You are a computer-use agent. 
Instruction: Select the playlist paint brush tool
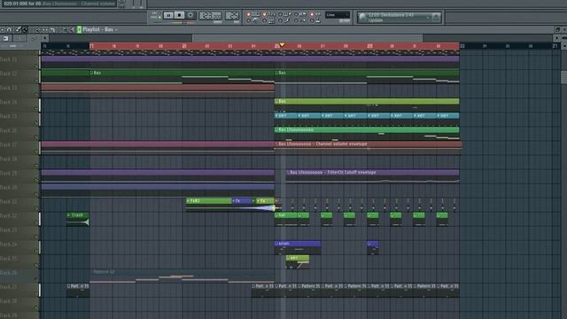point(25,29)
